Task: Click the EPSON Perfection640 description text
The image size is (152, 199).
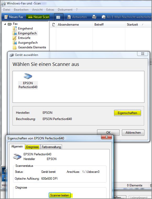Action: (x=57, y=119)
